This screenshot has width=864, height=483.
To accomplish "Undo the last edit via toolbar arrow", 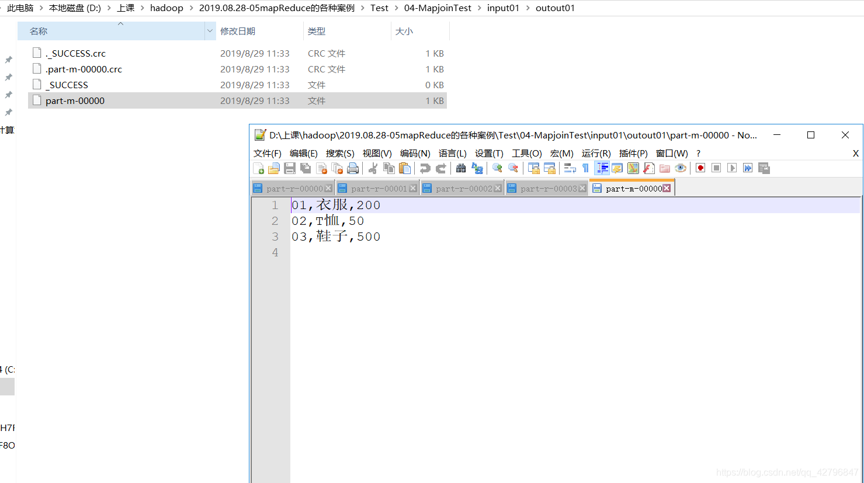I will [425, 168].
